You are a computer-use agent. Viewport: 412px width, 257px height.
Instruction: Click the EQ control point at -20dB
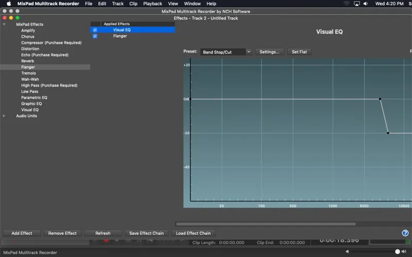pos(388,133)
